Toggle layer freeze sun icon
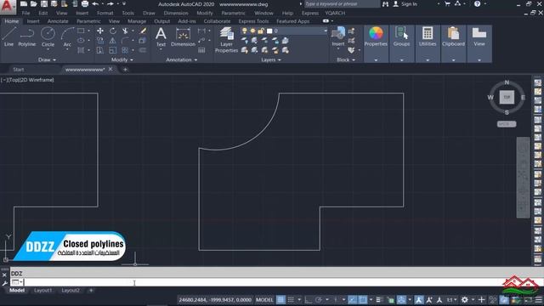The height and width of the screenshot is (306, 544). click(253, 31)
